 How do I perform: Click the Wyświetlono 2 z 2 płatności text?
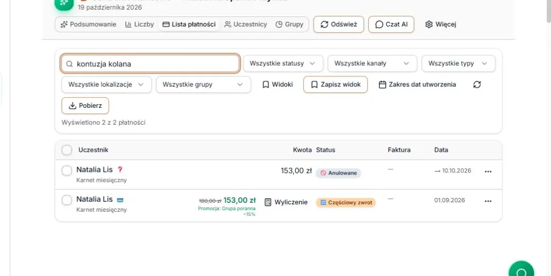tap(103, 123)
